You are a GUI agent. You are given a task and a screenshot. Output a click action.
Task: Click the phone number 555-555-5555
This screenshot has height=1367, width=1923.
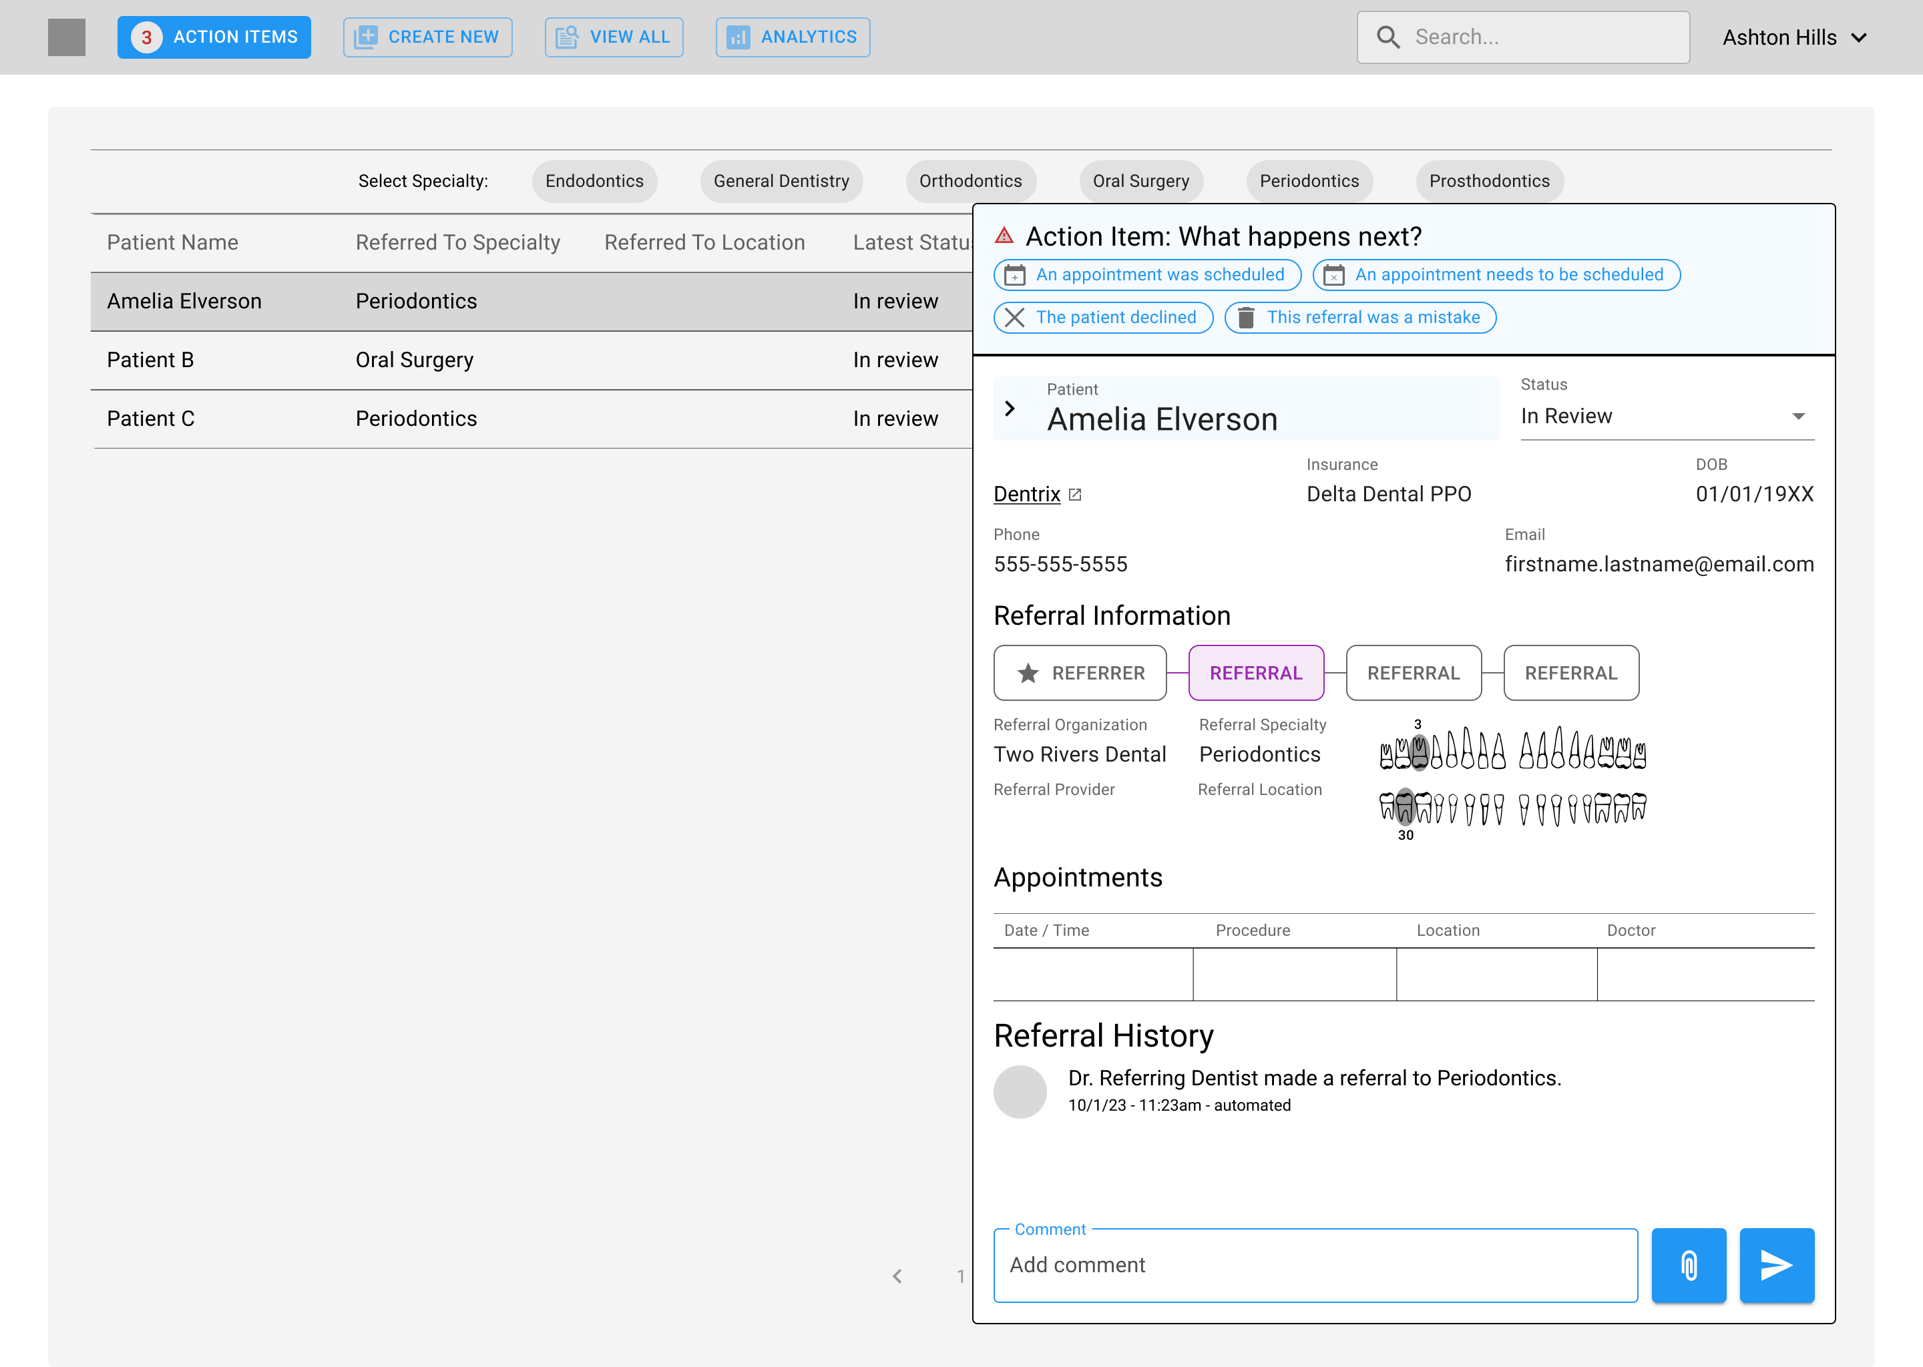tap(1060, 564)
